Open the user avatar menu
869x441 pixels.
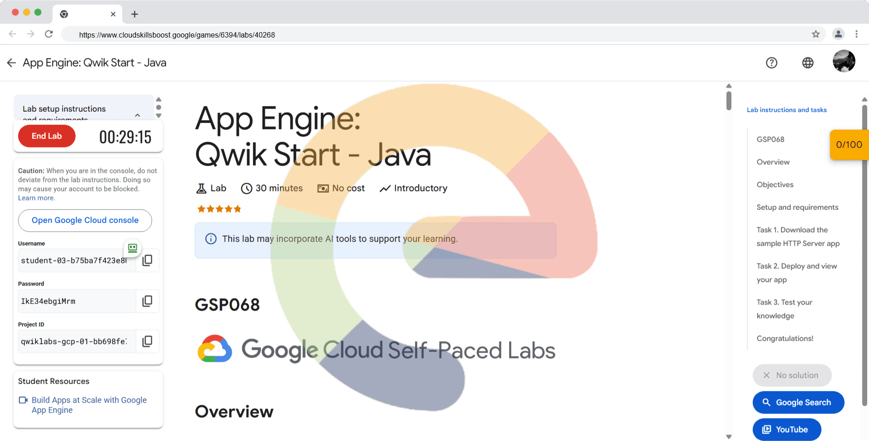click(844, 61)
